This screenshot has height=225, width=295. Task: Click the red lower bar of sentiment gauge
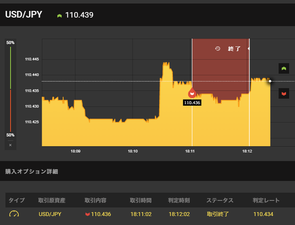10,111
